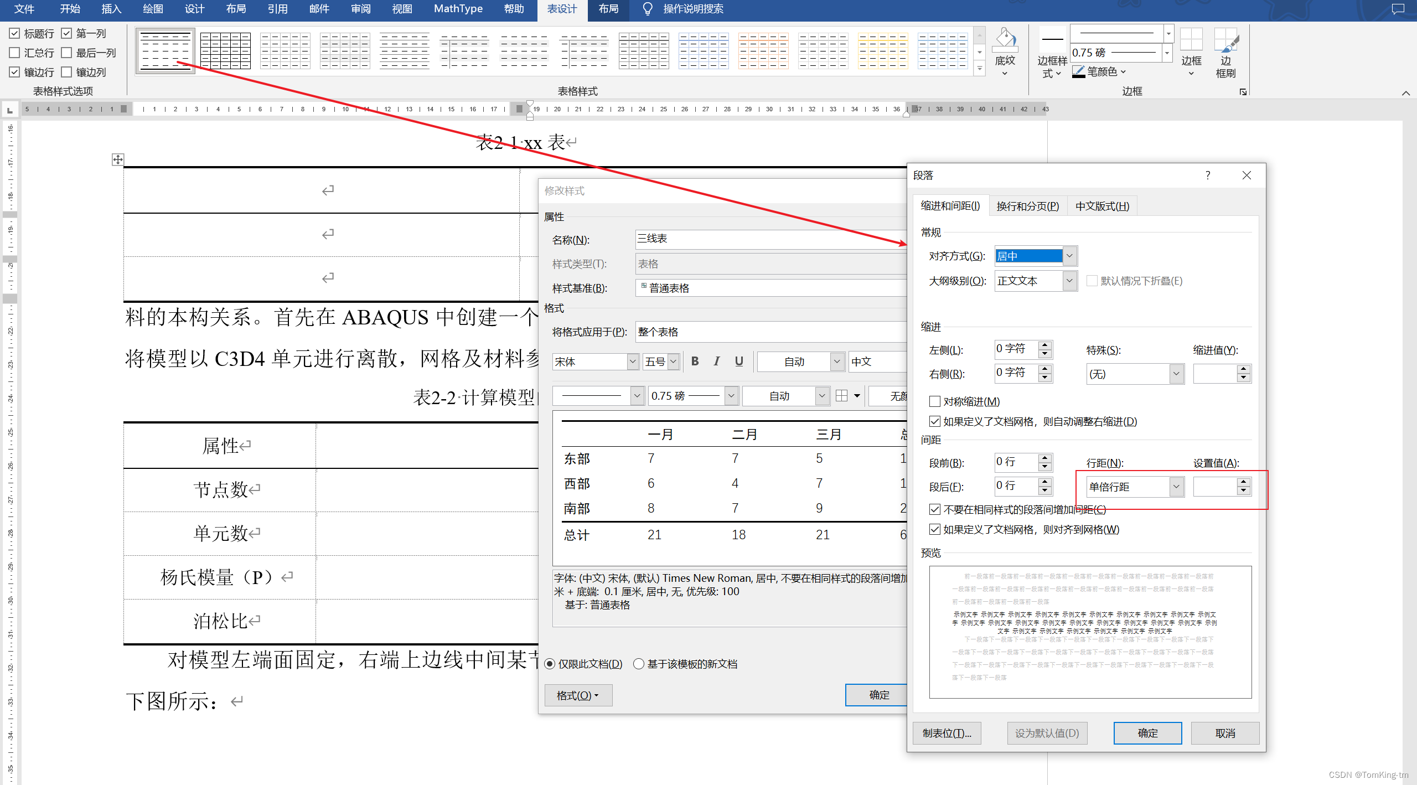Select the Border Painter (边框刷) icon
Viewport: 1417px width, 785px height.
[1225, 42]
